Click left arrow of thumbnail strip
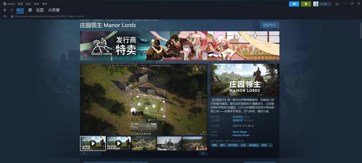This screenshot has width=362, height=163. (x=83, y=154)
